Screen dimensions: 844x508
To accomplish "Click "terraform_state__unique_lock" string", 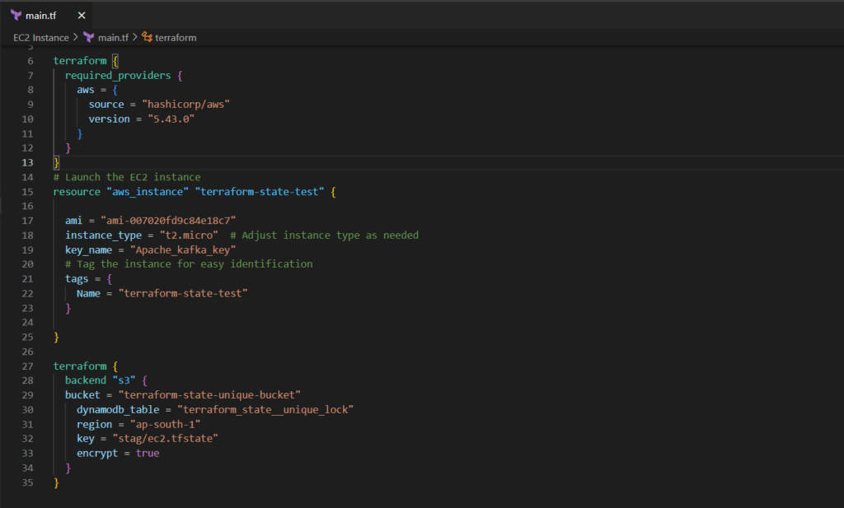I will pyautogui.click(x=265, y=410).
